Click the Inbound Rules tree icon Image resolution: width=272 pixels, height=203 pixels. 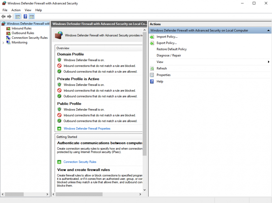coord(8,28)
